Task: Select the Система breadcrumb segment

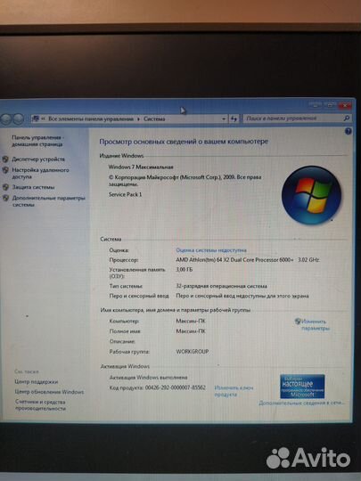Action: (x=154, y=119)
